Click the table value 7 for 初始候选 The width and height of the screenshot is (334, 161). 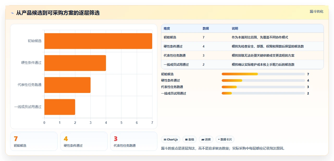(203, 37)
